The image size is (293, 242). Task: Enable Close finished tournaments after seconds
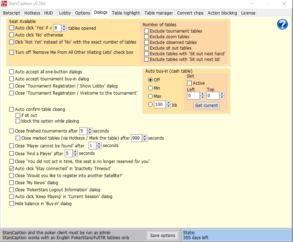12,131
